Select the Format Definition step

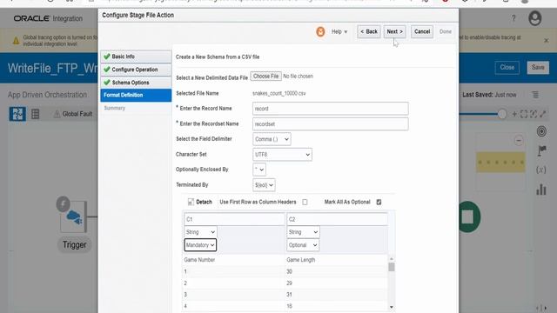(136, 95)
